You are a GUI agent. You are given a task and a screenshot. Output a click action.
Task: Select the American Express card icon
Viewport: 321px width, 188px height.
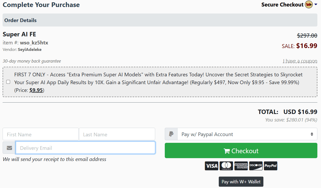click(241, 166)
